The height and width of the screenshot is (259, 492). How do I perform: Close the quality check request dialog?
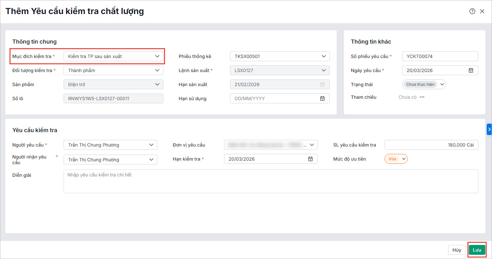tap(482, 11)
